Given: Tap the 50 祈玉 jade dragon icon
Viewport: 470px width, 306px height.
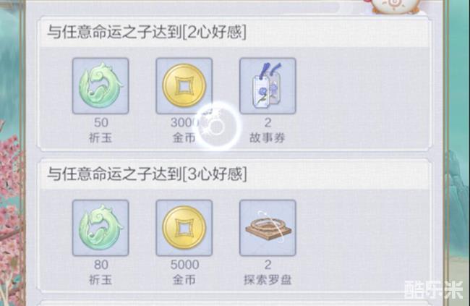Looking at the screenshot, I should tap(101, 86).
